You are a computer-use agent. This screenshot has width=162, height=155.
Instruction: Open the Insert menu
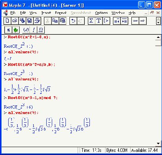(x=46, y=13)
